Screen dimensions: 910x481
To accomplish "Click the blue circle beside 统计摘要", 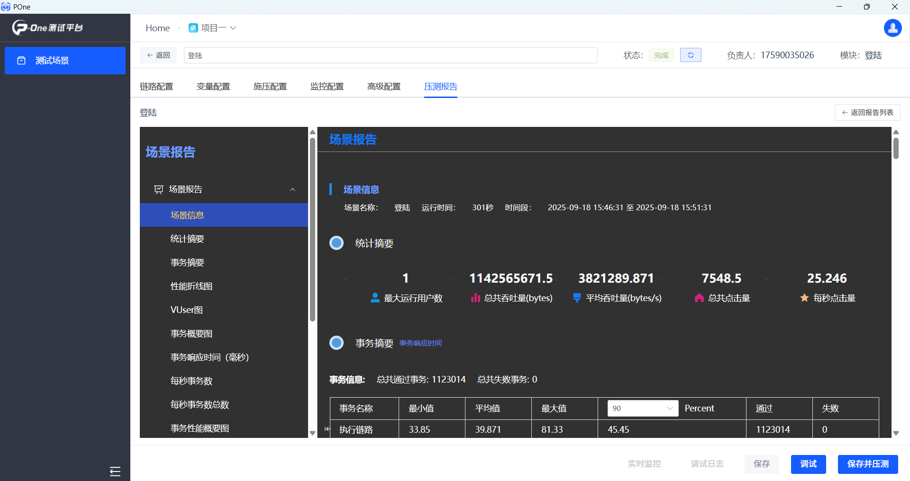I will pyautogui.click(x=337, y=243).
